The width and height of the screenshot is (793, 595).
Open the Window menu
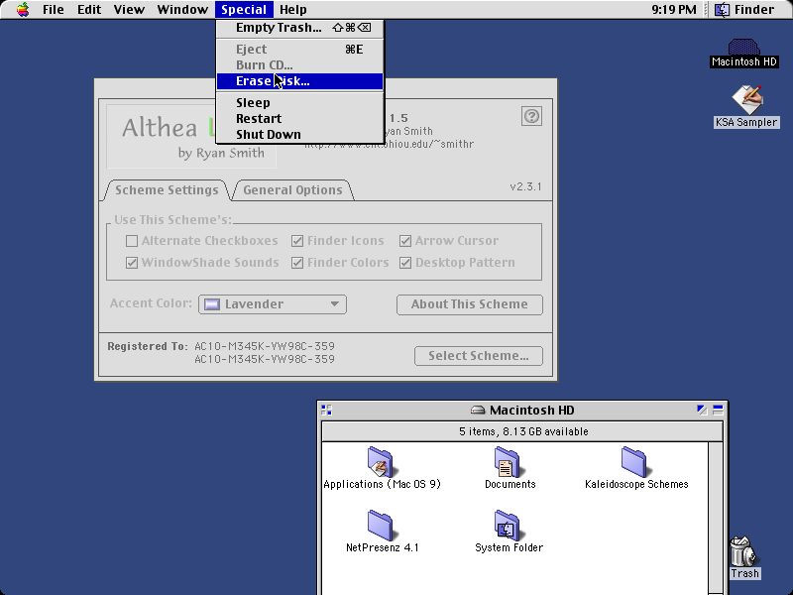[x=182, y=10]
